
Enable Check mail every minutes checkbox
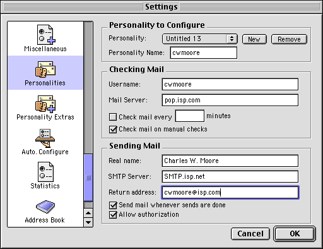click(x=113, y=117)
